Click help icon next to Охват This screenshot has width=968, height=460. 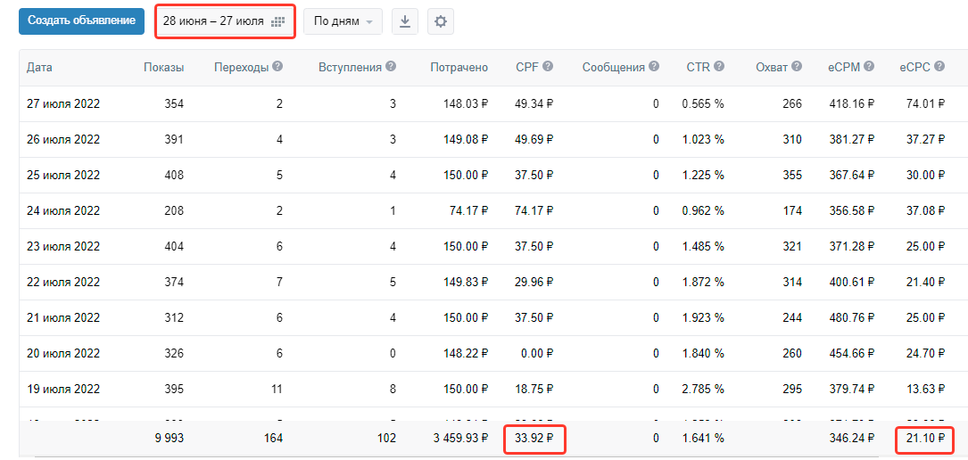tap(797, 67)
